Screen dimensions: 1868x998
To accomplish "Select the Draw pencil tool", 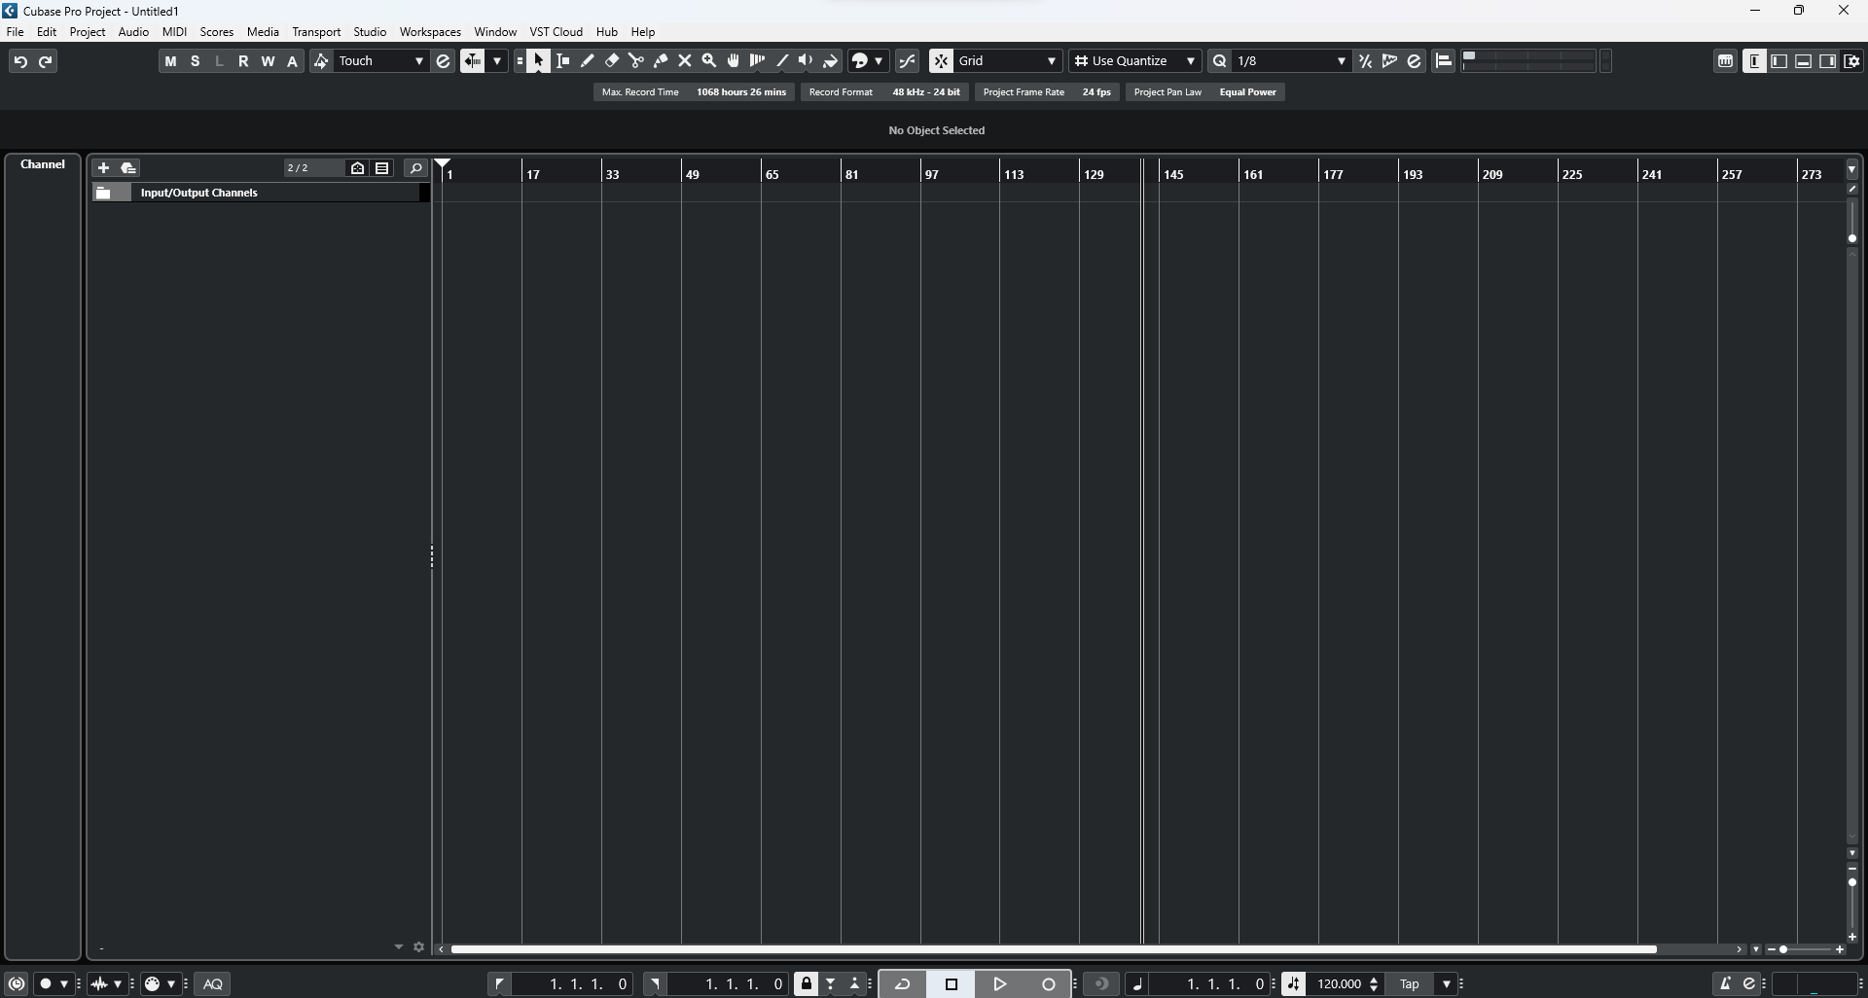I will tap(588, 61).
